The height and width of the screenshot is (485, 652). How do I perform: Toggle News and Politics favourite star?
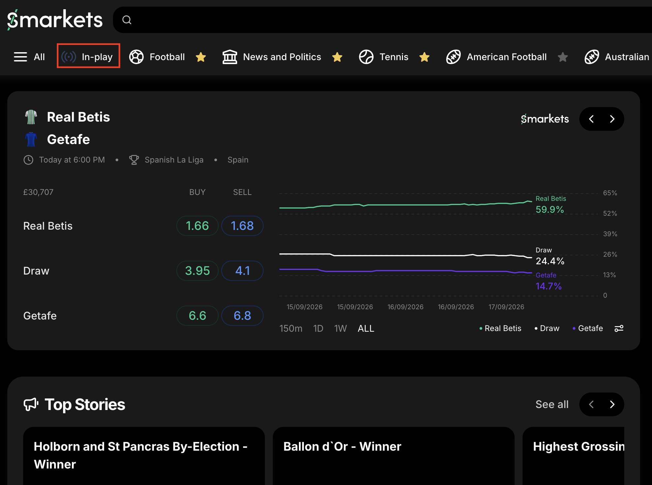click(x=337, y=57)
